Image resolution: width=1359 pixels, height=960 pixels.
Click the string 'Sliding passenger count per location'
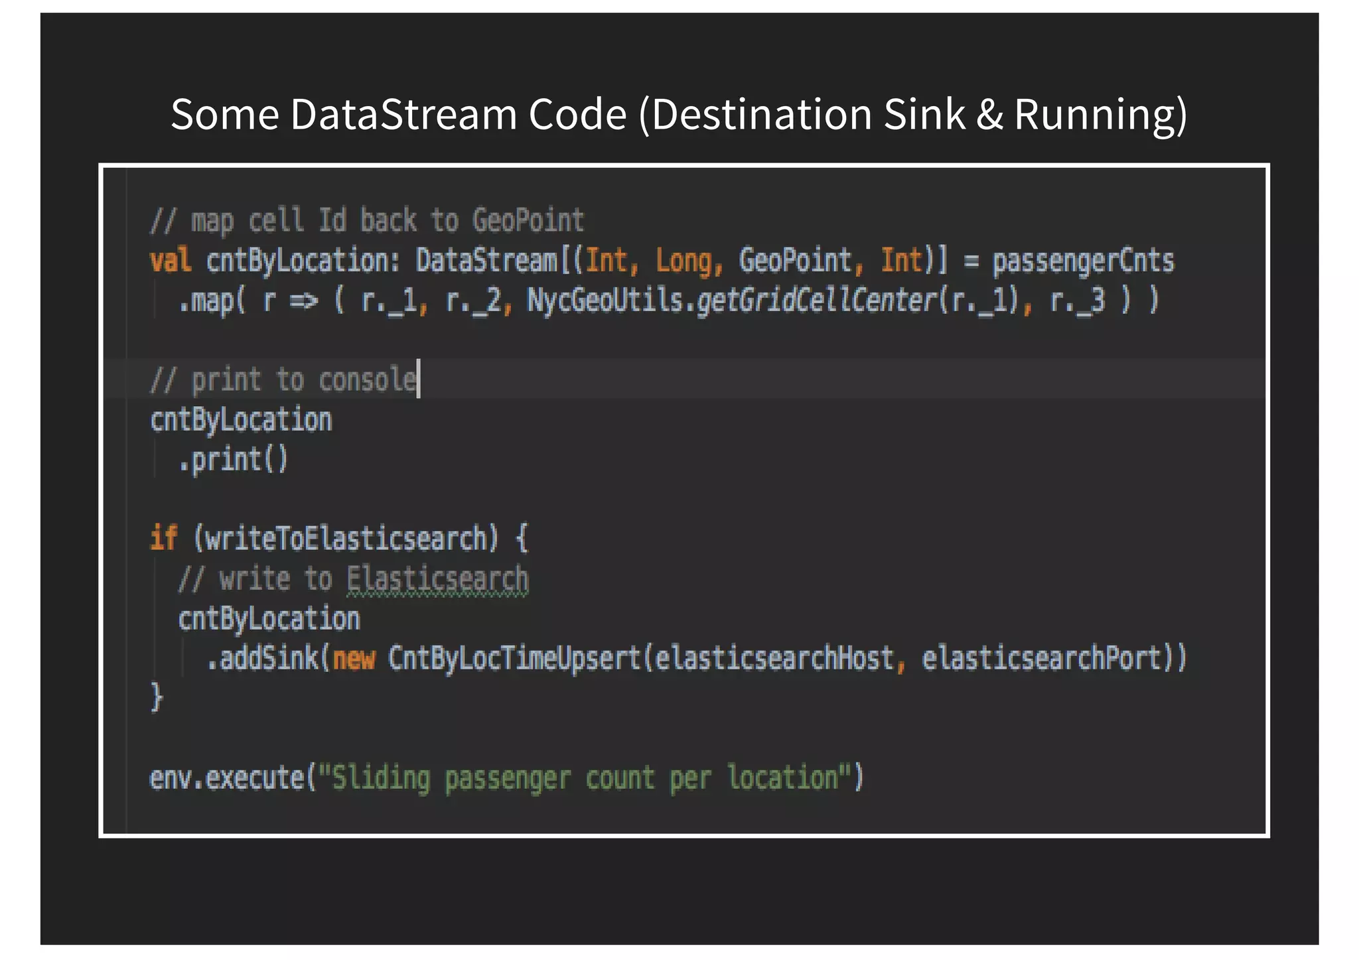[585, 779]
